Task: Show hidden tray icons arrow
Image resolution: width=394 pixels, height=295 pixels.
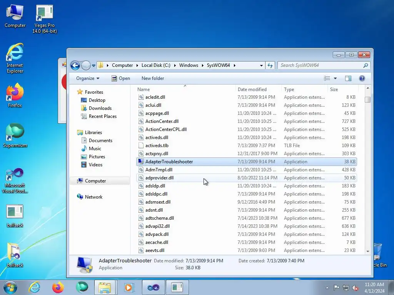Action: tap(327, 288)
